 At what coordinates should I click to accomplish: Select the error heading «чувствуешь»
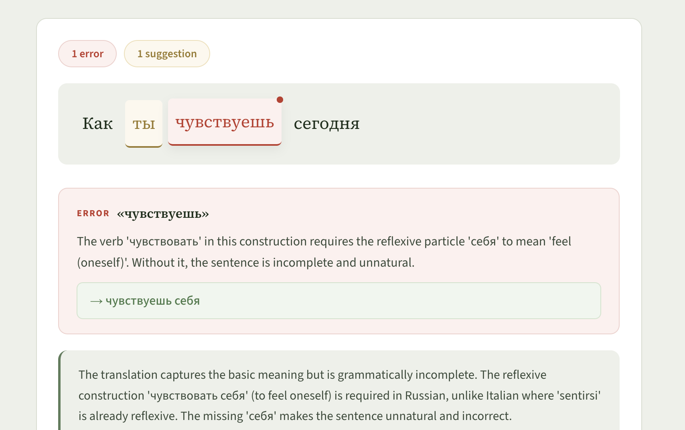point(162,213)
